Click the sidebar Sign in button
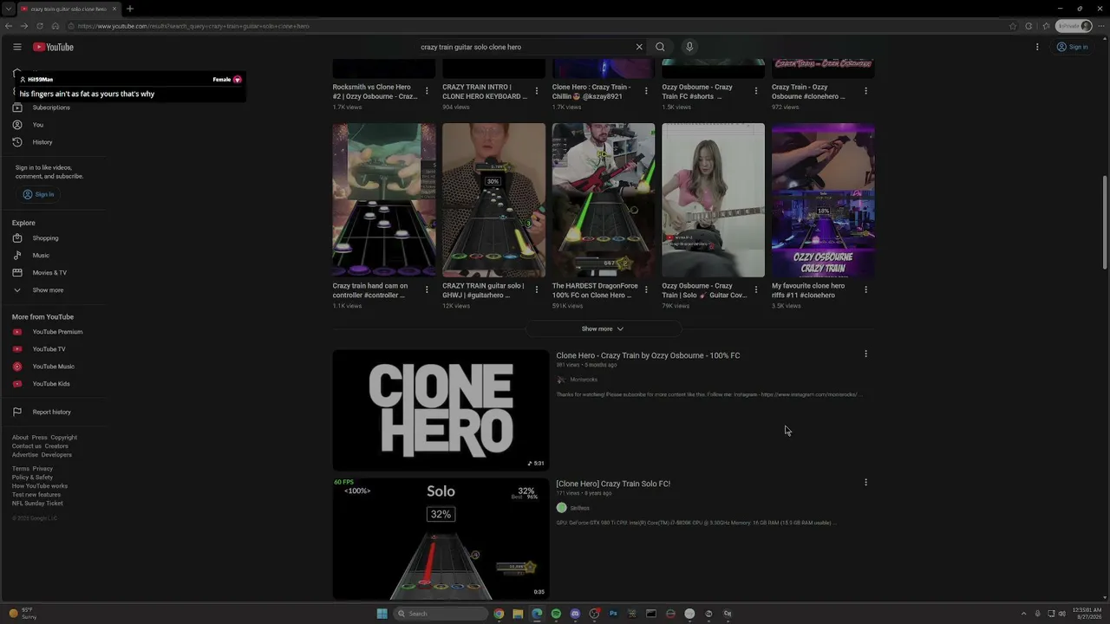 click(39, 194)
